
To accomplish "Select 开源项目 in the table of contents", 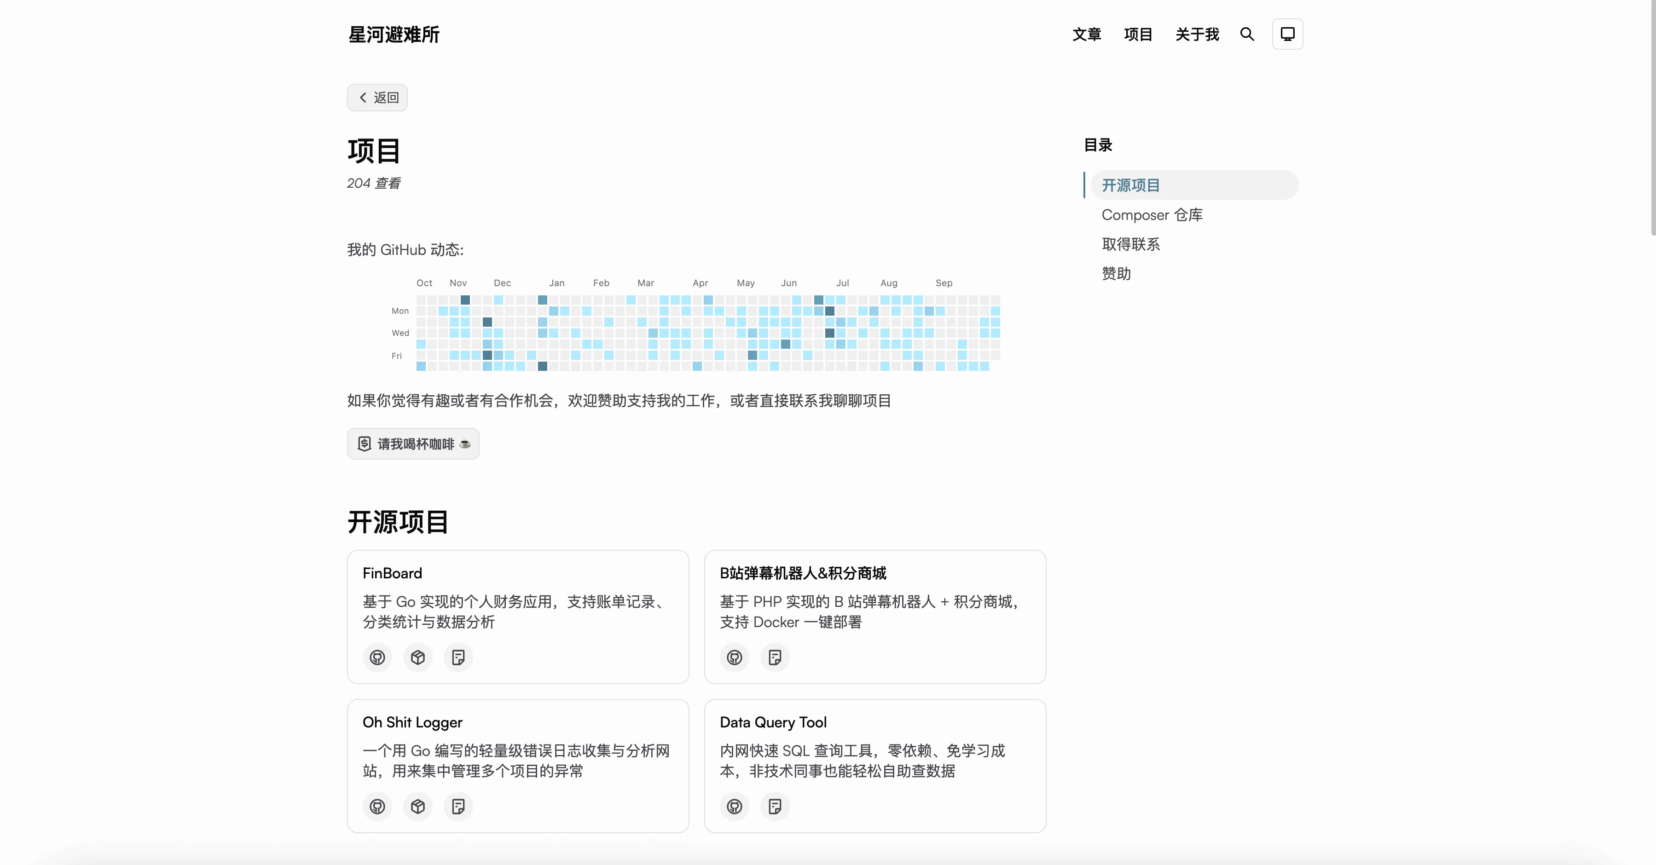I will click(x=1131, y=185).
